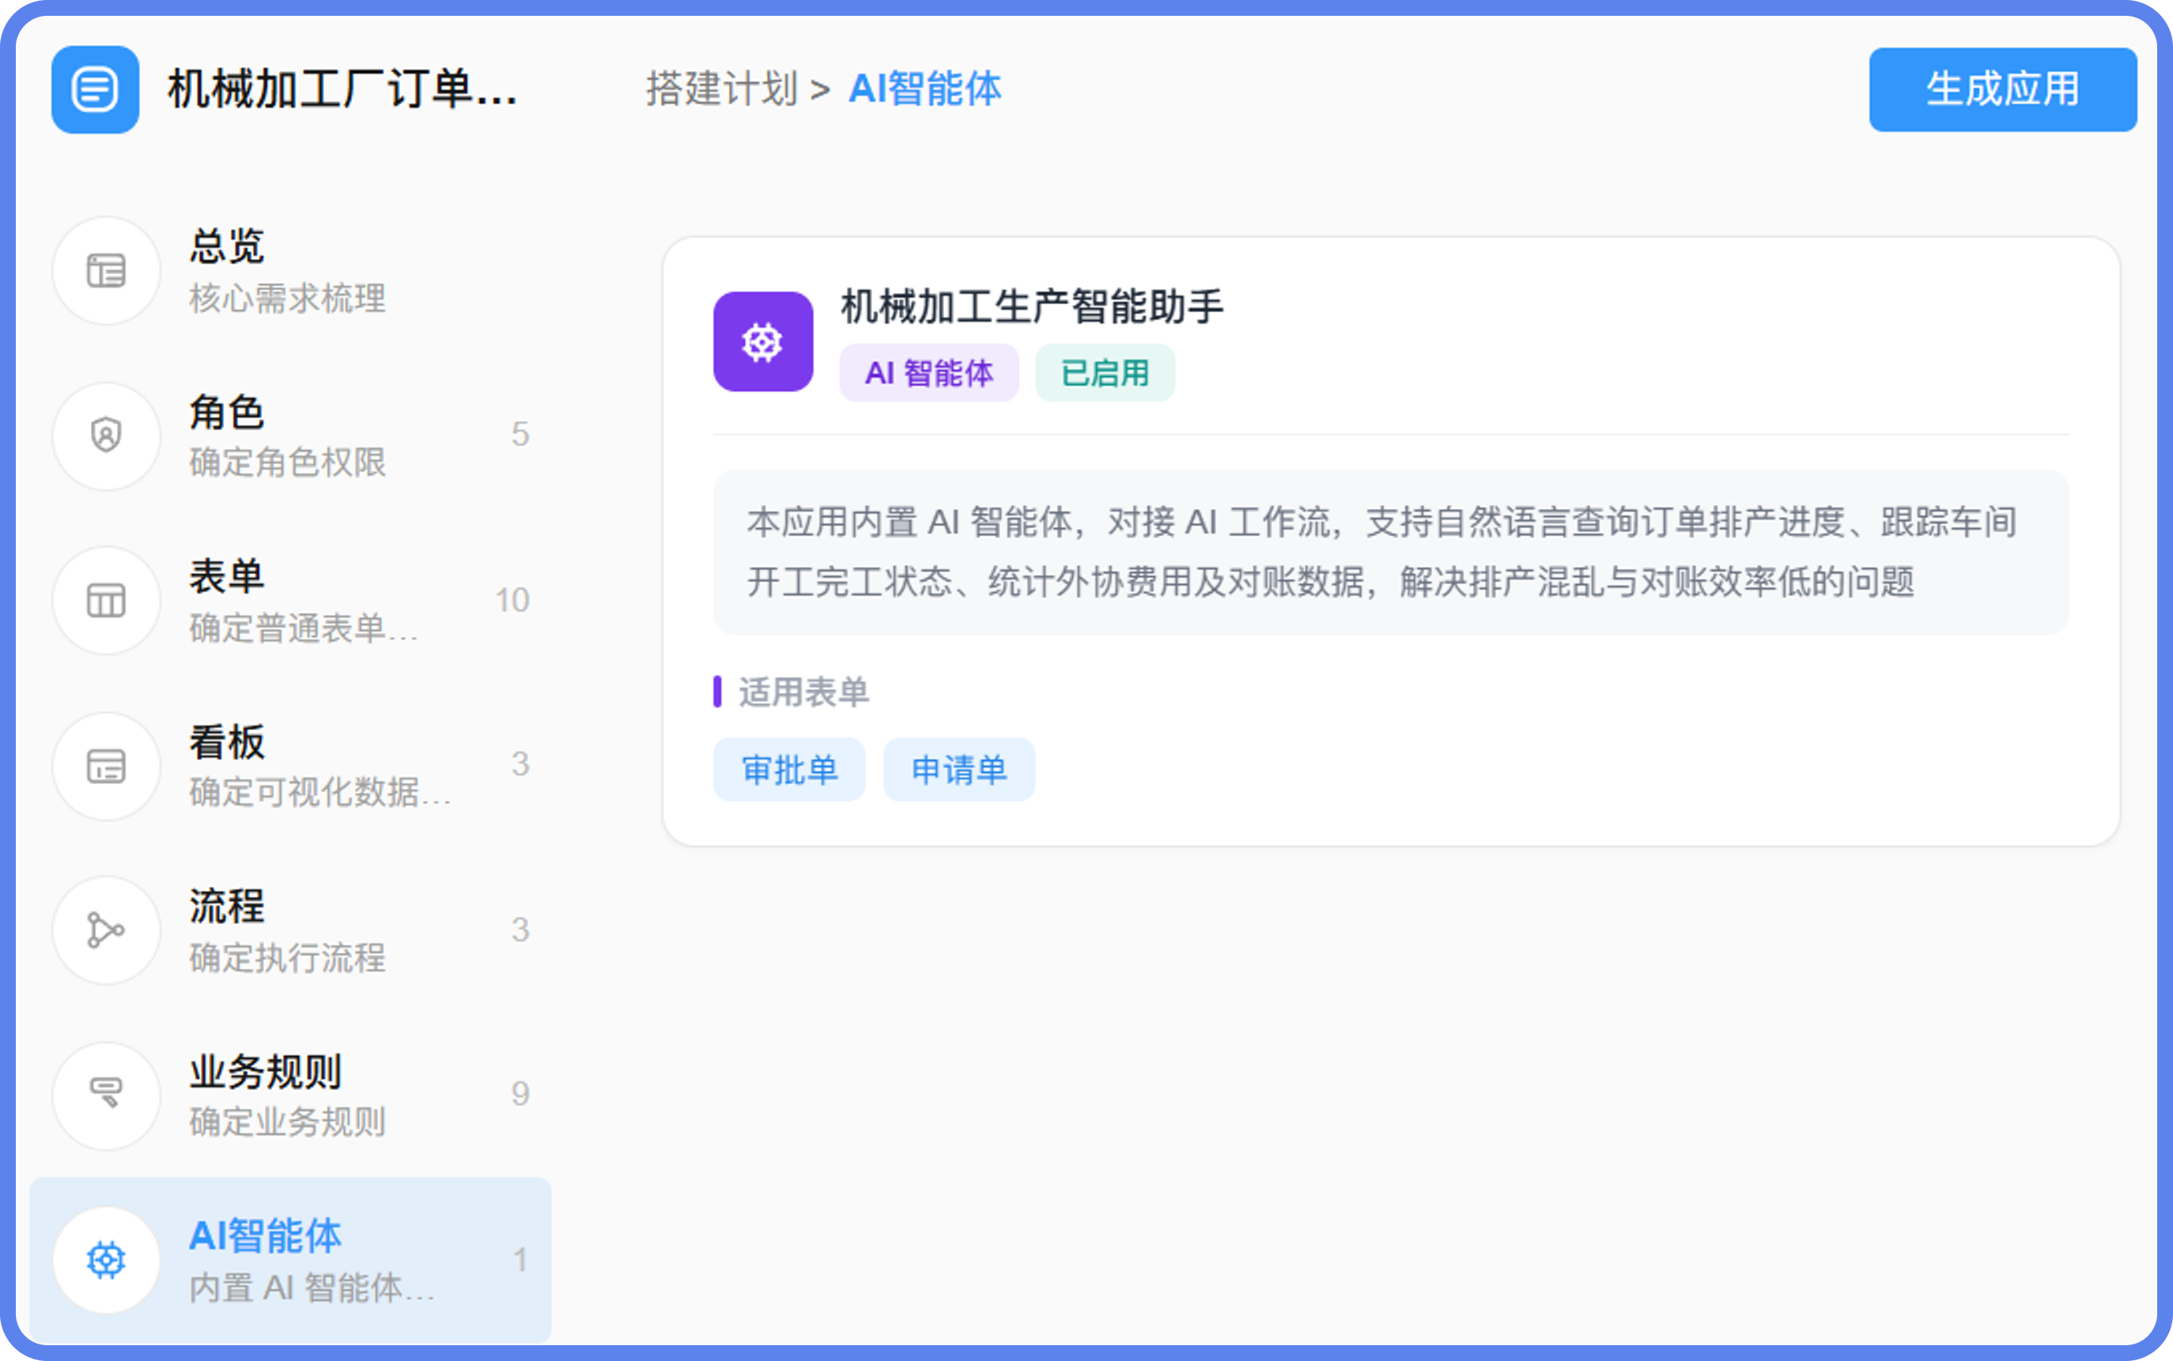Image resolution: width=2173 pixels, height=1361 pixels.
Task: Open the 流程 section
Action: coord(290,931)
